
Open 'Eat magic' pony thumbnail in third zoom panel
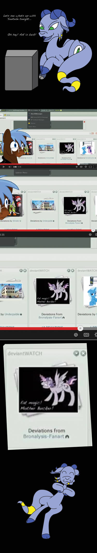click(53, 291)
